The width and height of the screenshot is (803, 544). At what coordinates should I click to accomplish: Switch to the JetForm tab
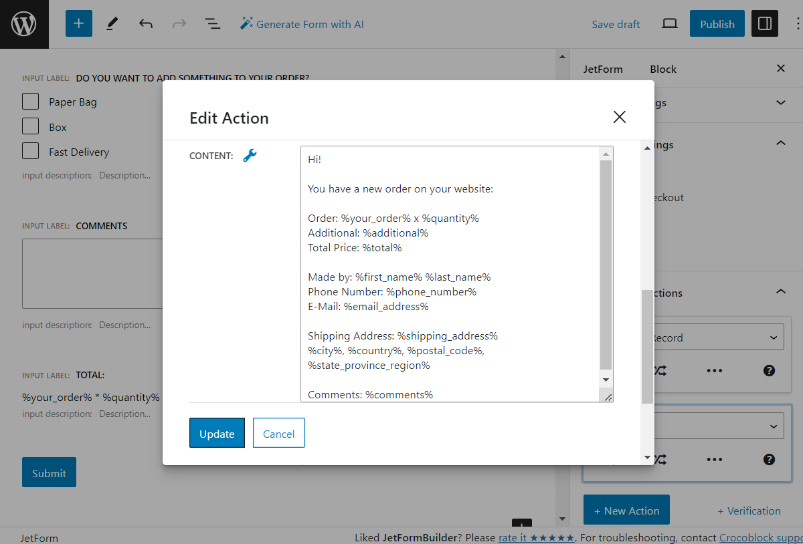tap(604, 69)
